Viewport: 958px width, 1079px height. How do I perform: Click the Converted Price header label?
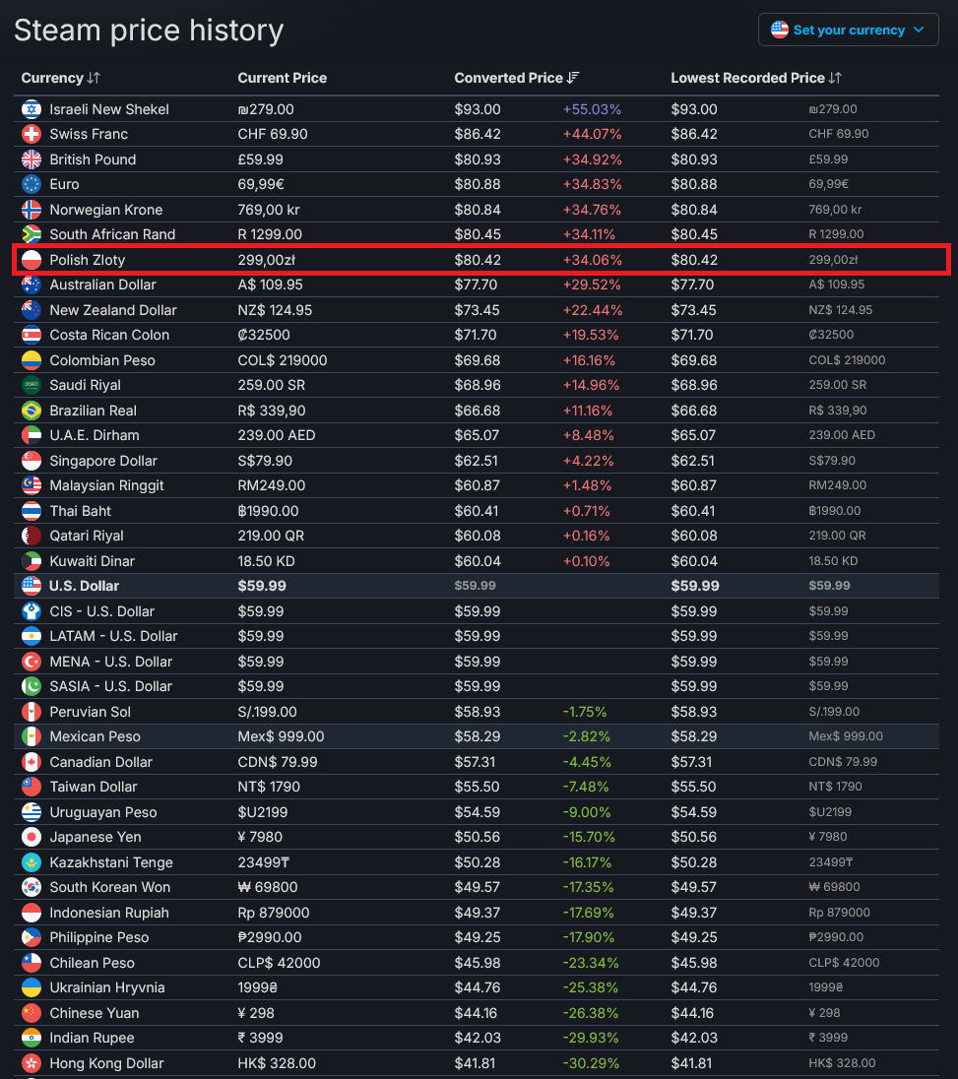pyautogui.click(x=509, y=78)
